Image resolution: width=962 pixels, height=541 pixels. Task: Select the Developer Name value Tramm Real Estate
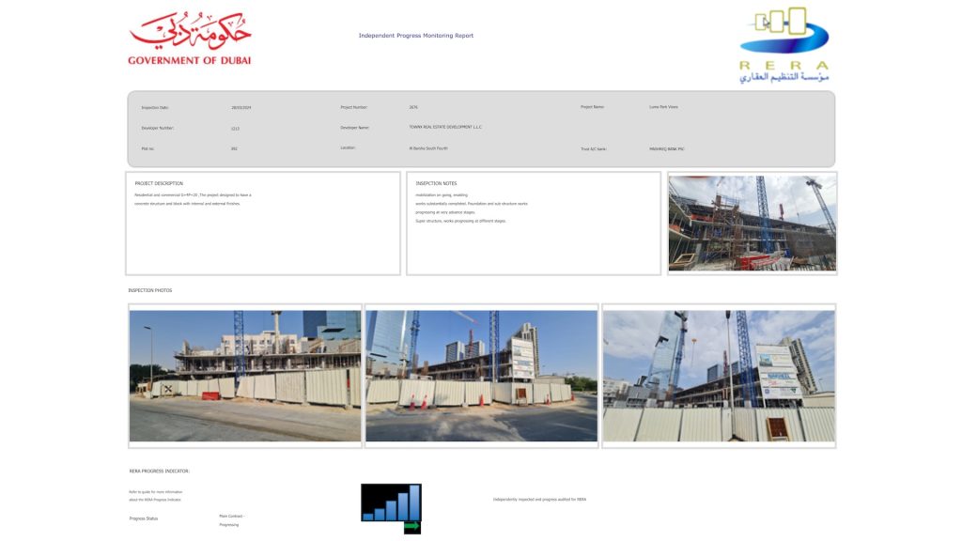[445, 127]
